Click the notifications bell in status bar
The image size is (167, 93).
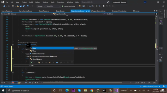(164, 86)
